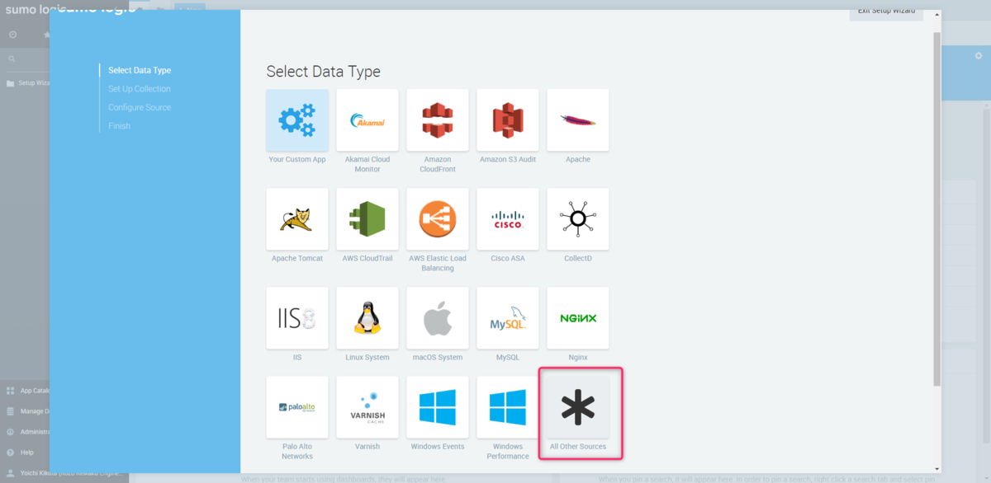Select Cisco ASA data type
The image size is (991, 483).
click(508, 219)
